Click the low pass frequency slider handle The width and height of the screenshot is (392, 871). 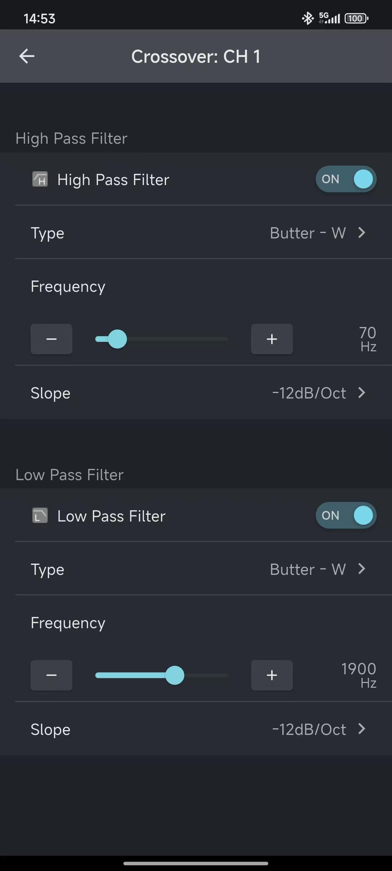pos(175,675)
